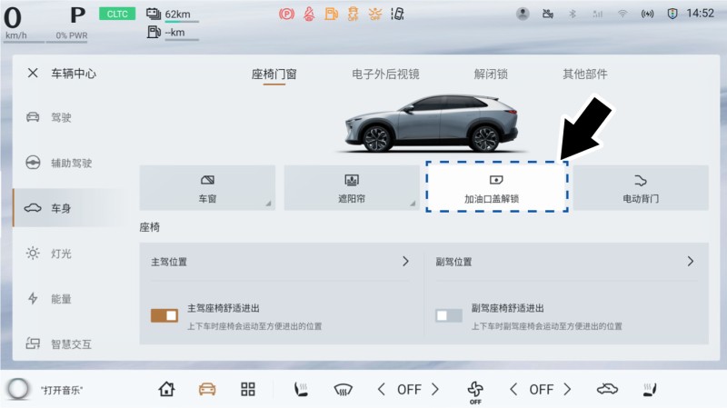Screen dimensions: 727x408
Task: Open 辅助驾驶 settings in sidebar
Action: pyautogui.click(x=59, y=163)
